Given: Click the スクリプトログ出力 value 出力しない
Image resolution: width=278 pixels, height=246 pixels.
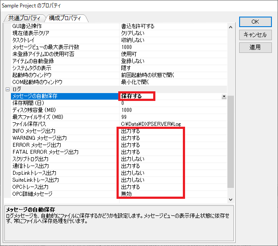Looking at the screenshot, I should tap(130, 159).
